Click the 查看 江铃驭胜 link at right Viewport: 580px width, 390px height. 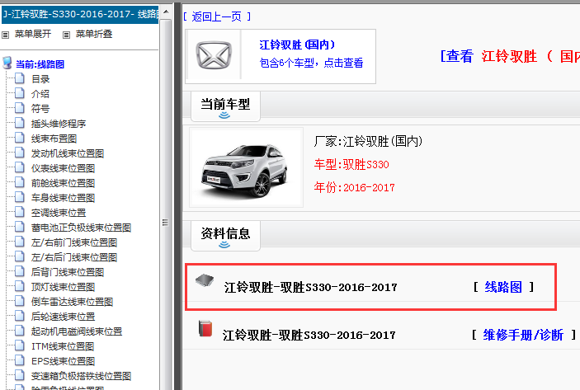click(x=510, y=57)
